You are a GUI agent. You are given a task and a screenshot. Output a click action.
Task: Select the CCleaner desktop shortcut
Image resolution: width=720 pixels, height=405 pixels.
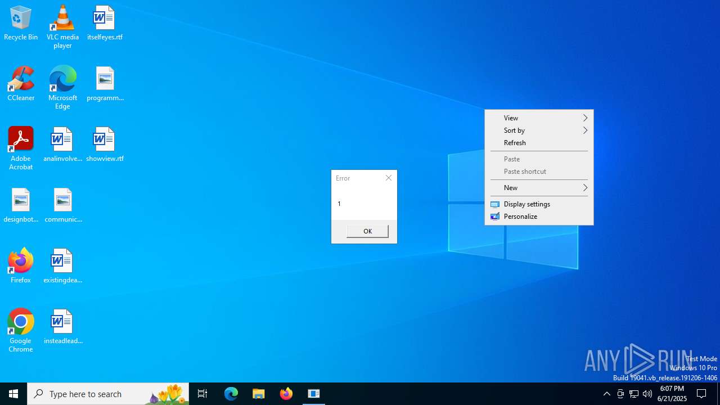coord(21,84)
